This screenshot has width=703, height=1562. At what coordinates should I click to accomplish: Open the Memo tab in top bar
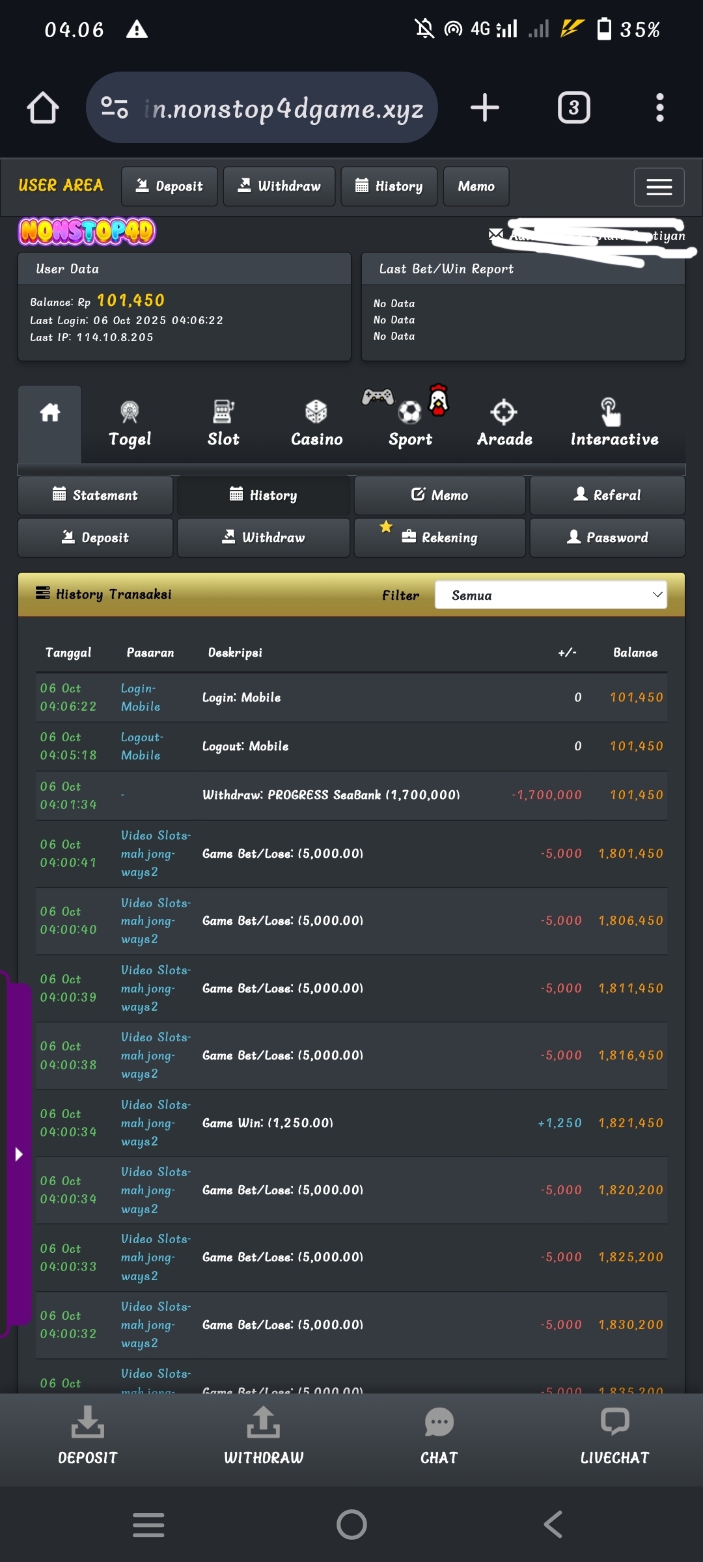[476, 187]
